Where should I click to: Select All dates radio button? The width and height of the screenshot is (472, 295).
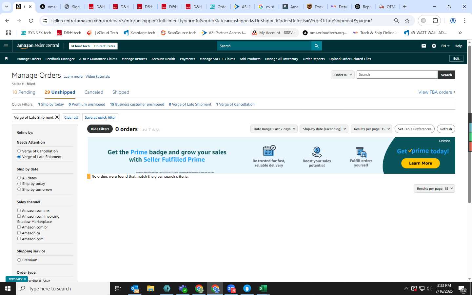[19, 178]
